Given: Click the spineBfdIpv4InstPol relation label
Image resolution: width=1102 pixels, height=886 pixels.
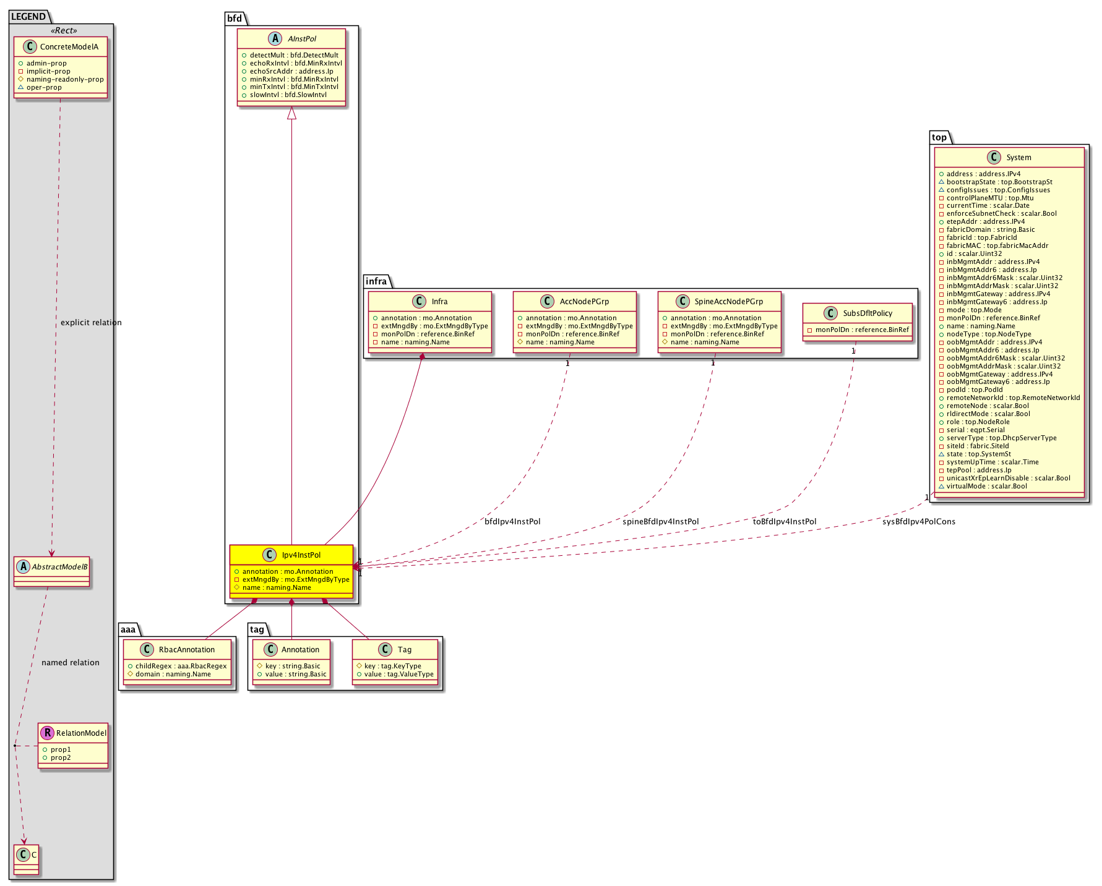Looking at the screenshot, I should pyautogui.click(x=660, y=521).
